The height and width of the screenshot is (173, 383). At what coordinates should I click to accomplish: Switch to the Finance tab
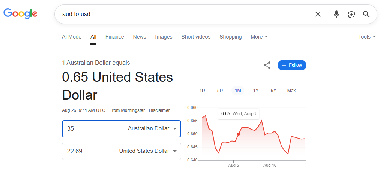click(114, 37)
